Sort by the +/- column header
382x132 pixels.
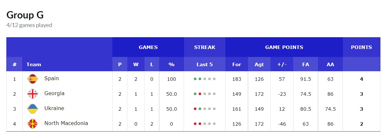tap(282, 64)
